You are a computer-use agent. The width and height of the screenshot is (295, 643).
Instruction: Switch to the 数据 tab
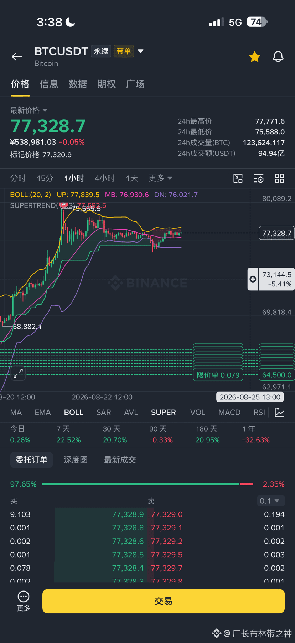point(78,84)
